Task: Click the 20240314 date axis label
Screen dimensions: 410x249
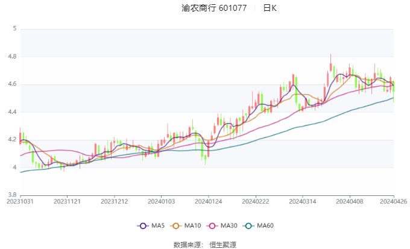Action: [303, 201]
